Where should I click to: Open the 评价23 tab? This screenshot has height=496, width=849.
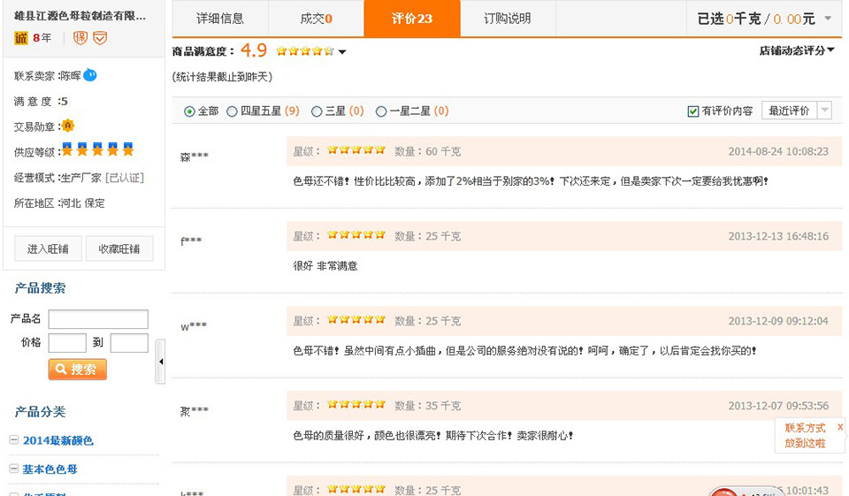(412, 19)
